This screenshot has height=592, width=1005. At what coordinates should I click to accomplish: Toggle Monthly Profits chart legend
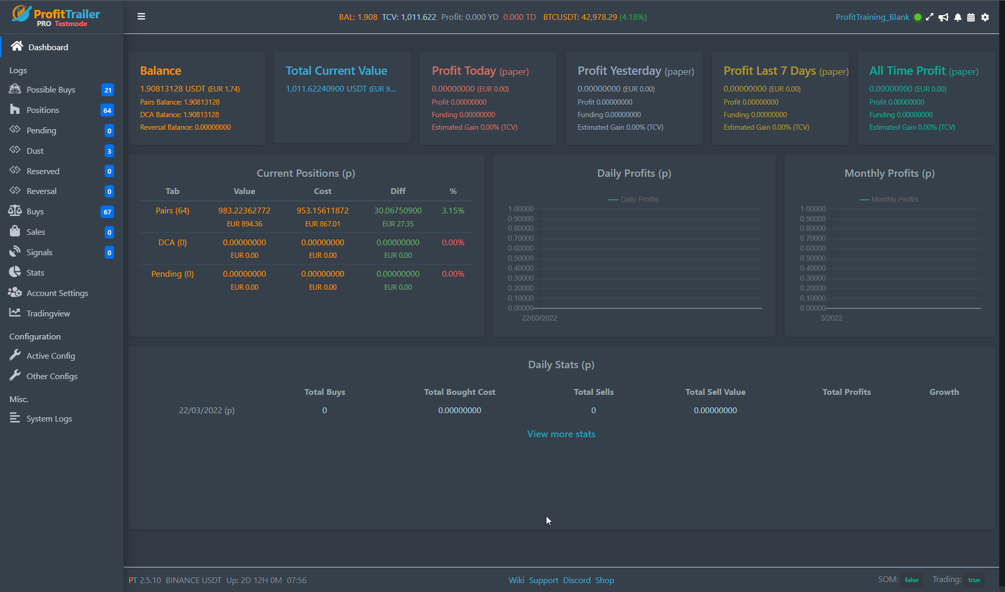(889, 200)
